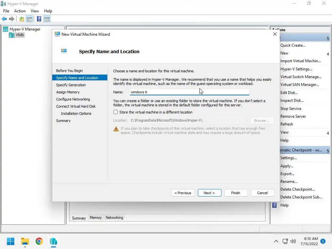Click the disabled Browse button
The image size is (332, 249).
coord(262,121)
